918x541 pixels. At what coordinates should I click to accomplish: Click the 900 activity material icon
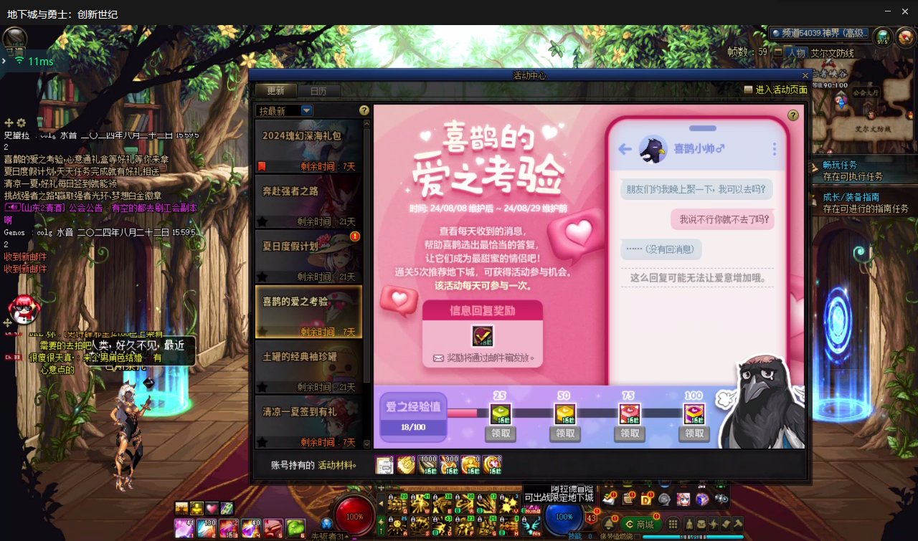(449, 464)
